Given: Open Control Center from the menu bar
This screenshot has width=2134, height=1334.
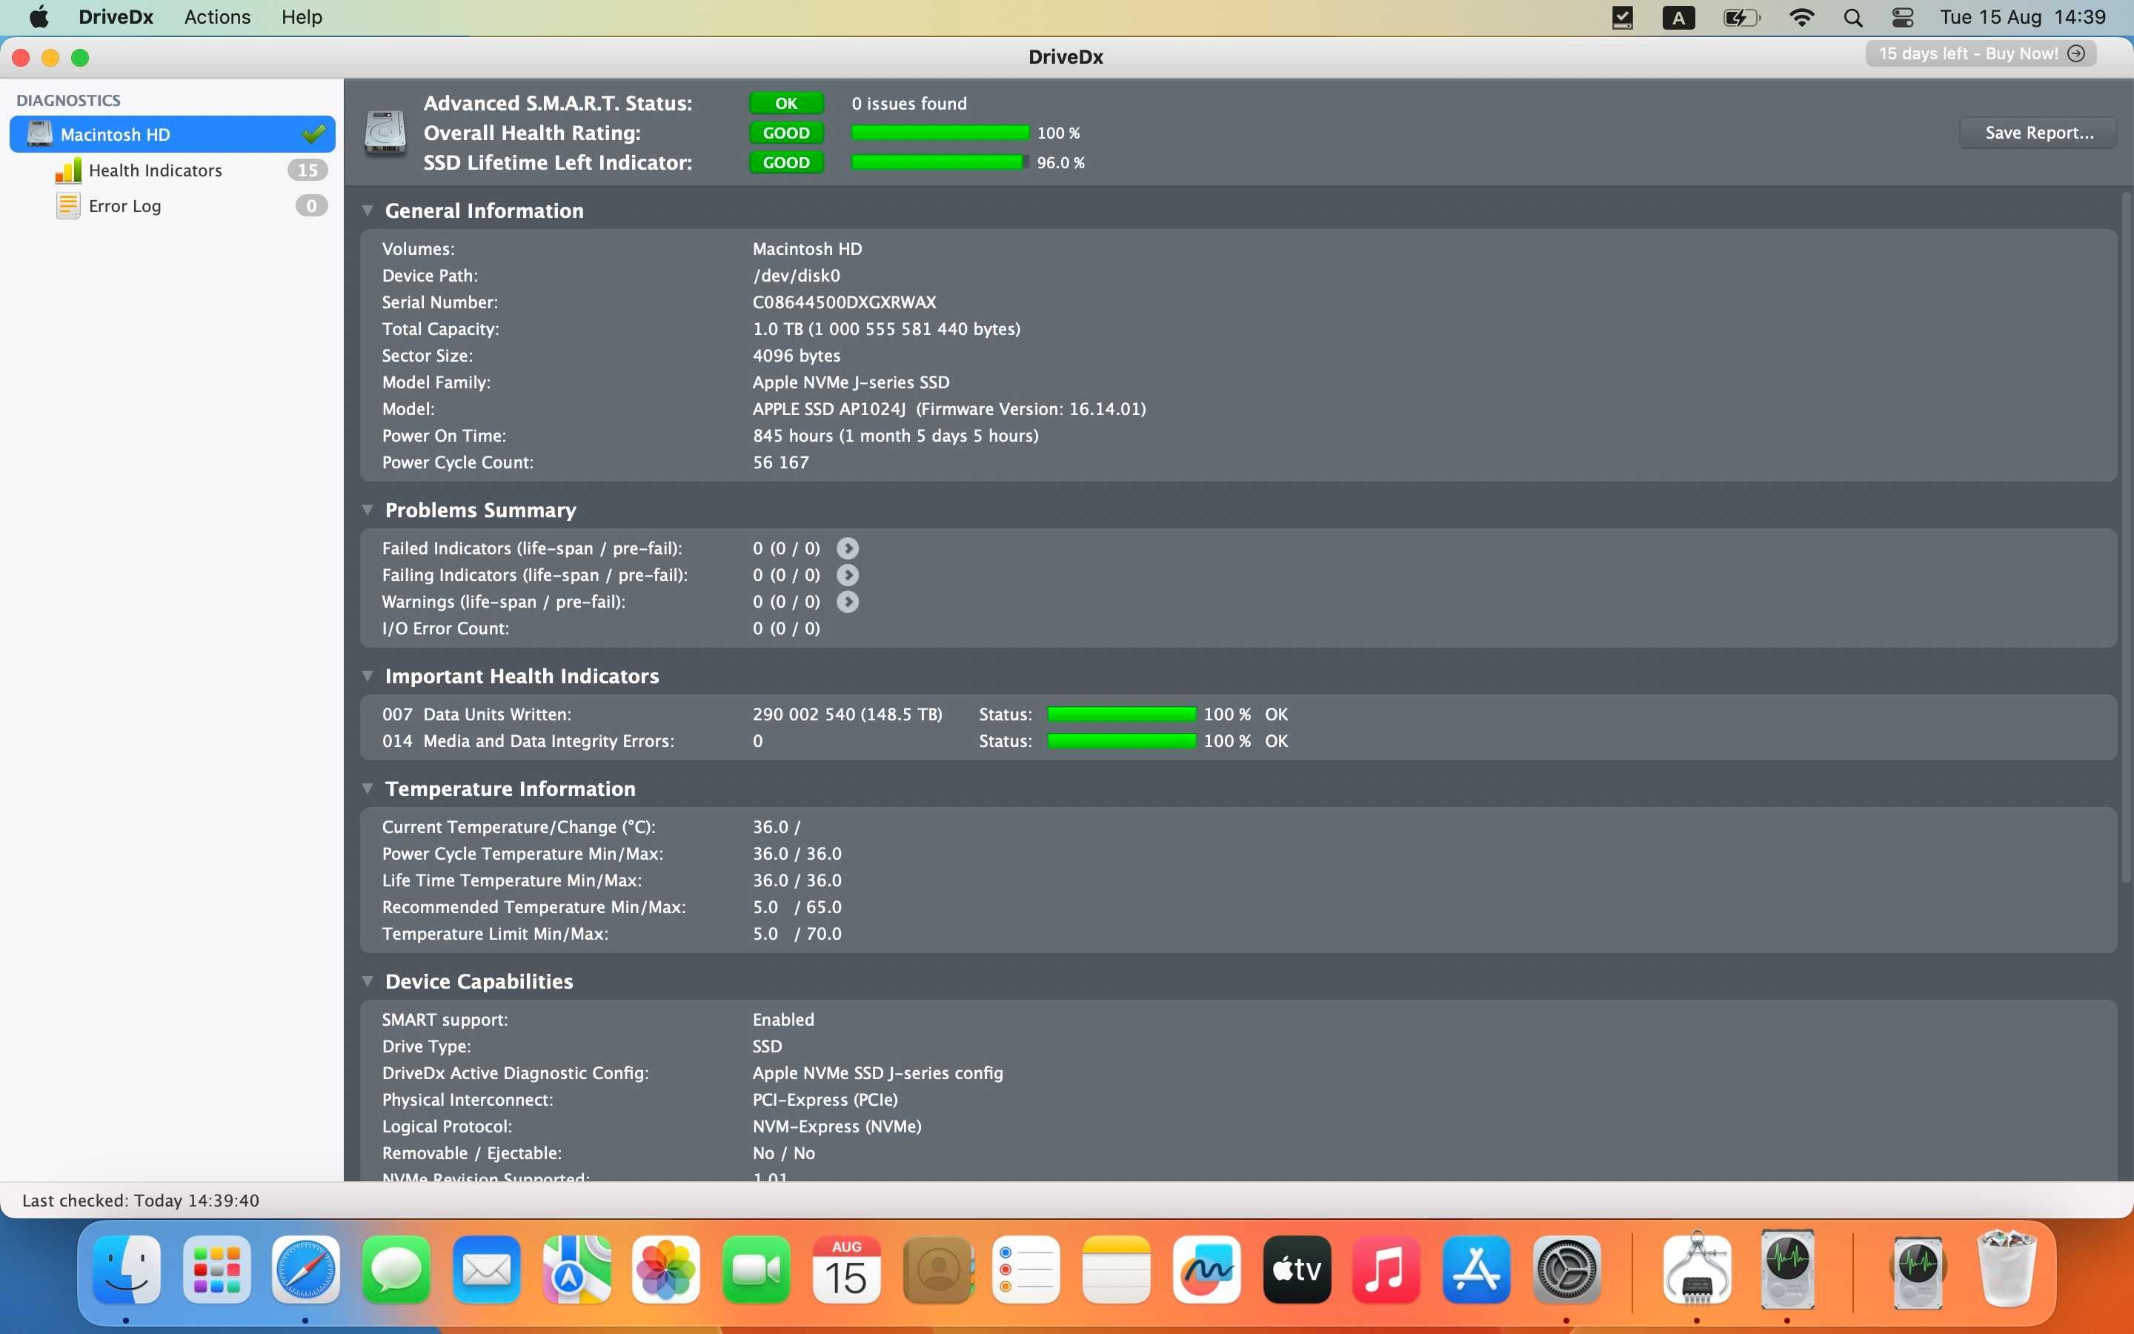Looking at the screenshot, I should tap(1903, 18).
